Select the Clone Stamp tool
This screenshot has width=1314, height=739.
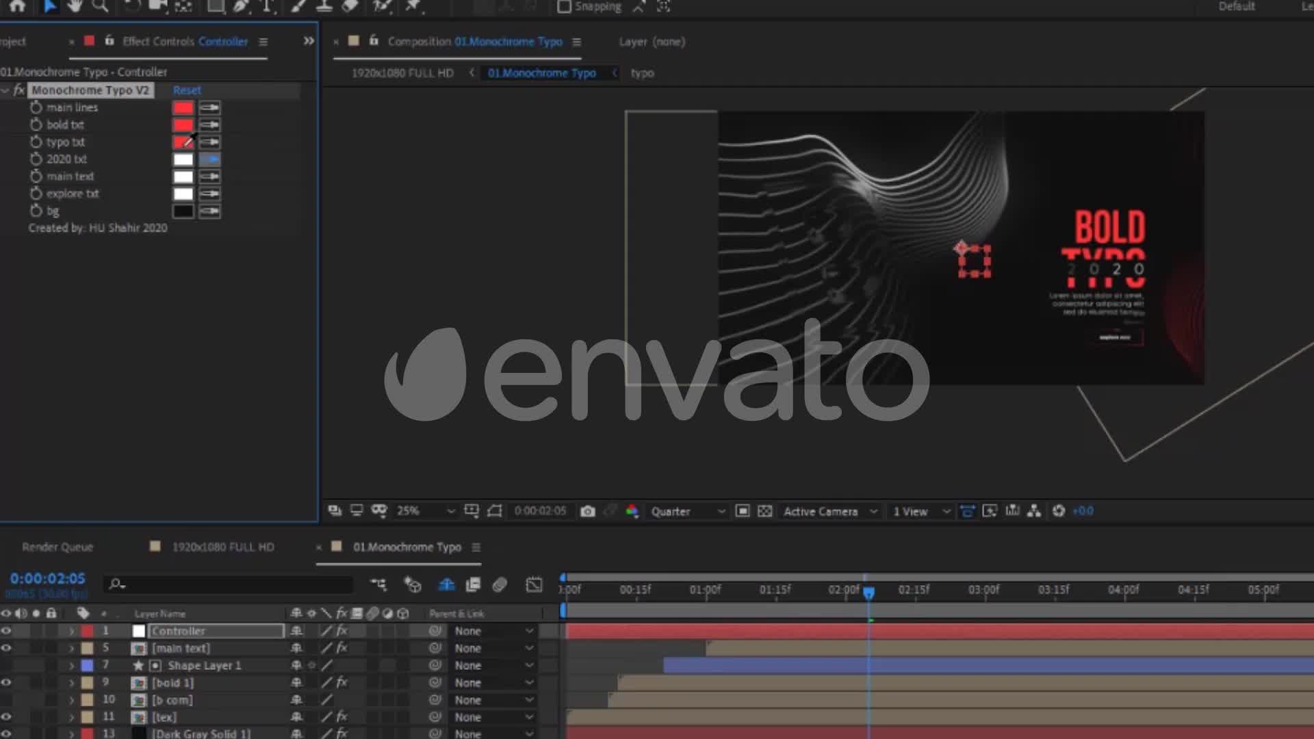(324, 6)
